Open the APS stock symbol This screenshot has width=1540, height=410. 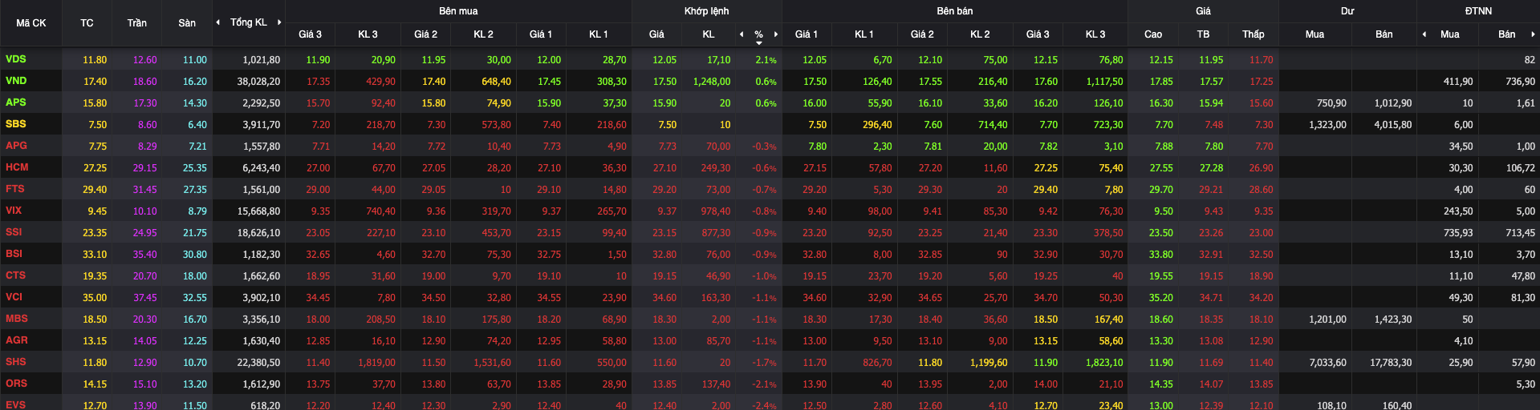click(15, 102)
